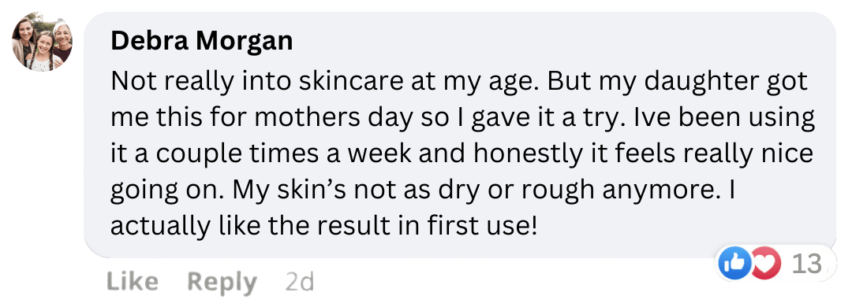Click the gray comment bubble background
Viewport: 852px width, 307px height.
460,135
